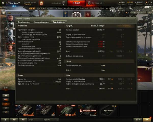The width and height of the screenshot is (153, 122).
Task: Select the commander crew portrait
Action: 10,19
